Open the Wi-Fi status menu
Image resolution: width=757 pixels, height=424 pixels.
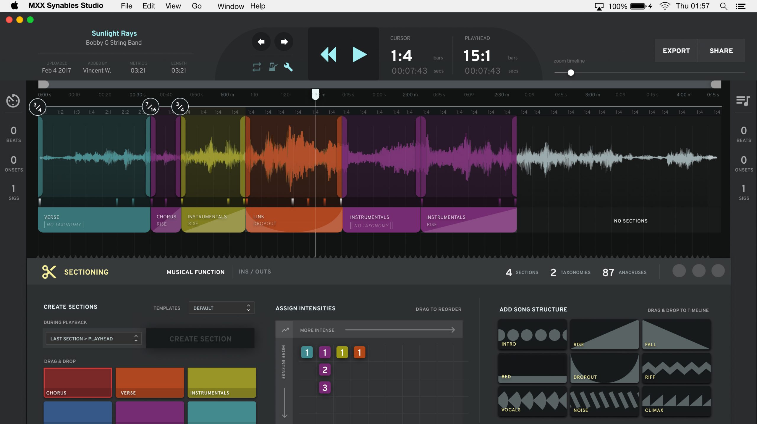(665, 6)
